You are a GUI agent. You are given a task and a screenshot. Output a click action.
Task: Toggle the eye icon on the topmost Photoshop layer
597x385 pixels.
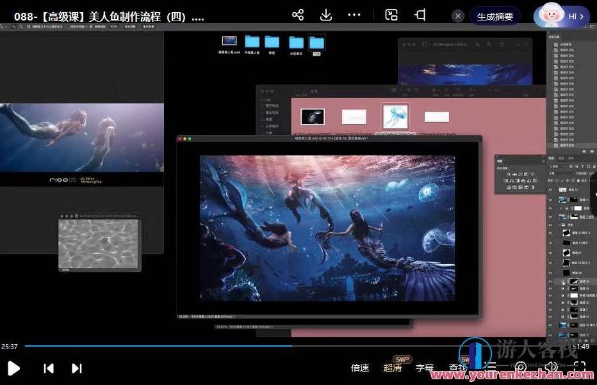click(551, 190)
